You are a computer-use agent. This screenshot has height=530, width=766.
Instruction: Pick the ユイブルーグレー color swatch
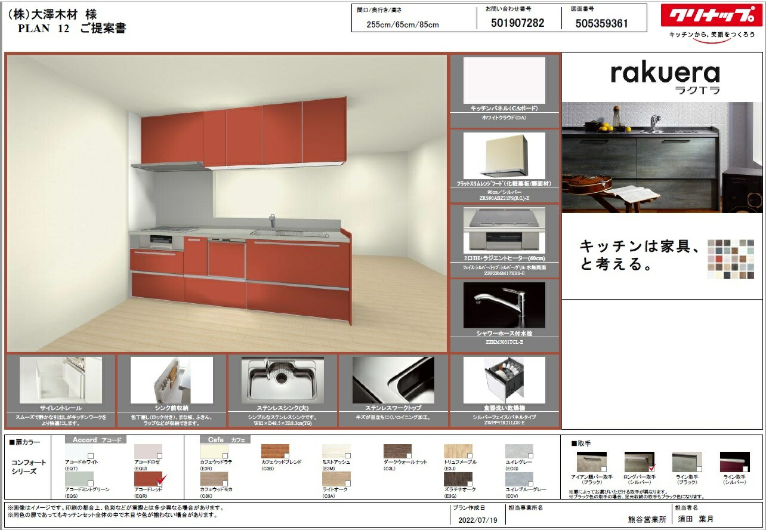(519, 479)
